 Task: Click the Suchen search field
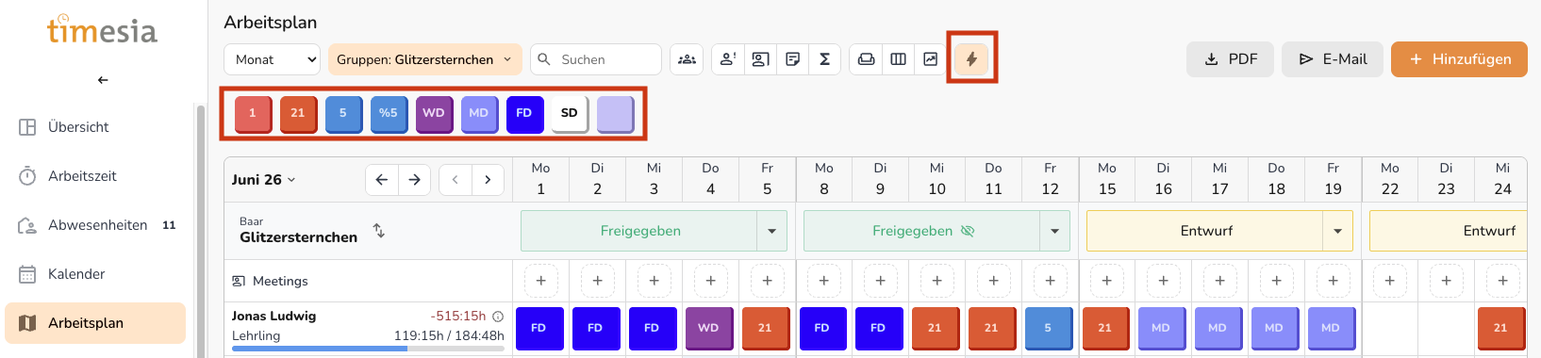596,59
